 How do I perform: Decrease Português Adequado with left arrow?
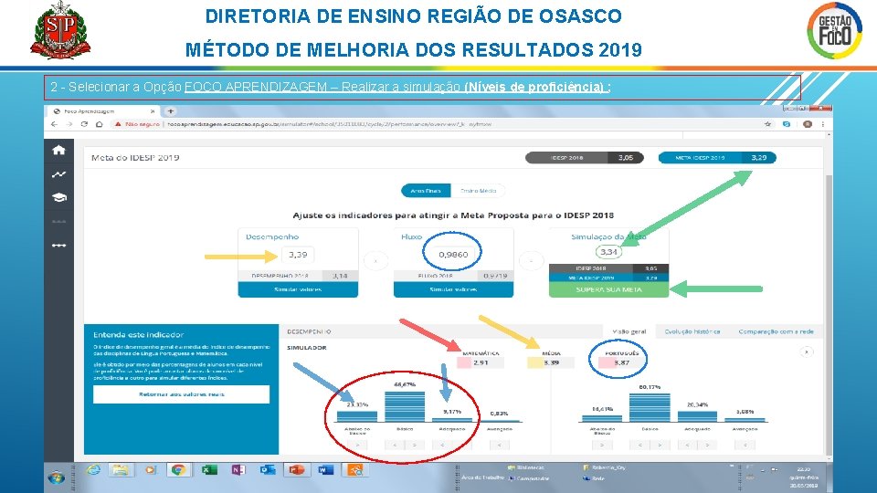pyautogui.click(x=687, y=445)
